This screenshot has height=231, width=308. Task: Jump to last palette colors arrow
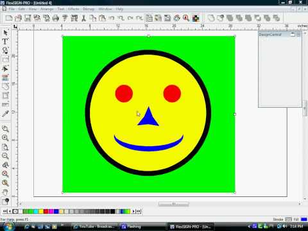point(139,211)
